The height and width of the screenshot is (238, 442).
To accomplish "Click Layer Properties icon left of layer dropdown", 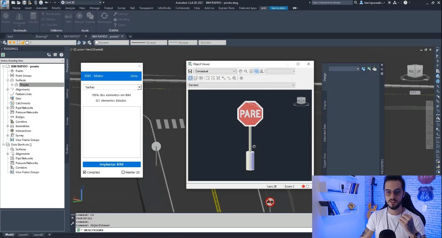I will coord(4,42).
